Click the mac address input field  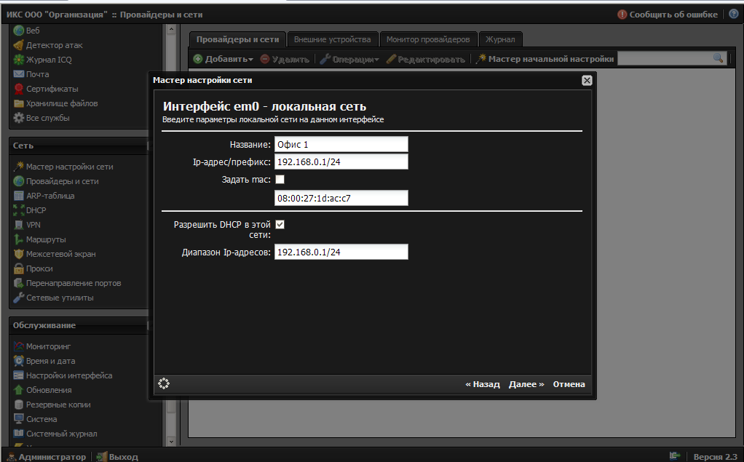click(x=341, y=198)
